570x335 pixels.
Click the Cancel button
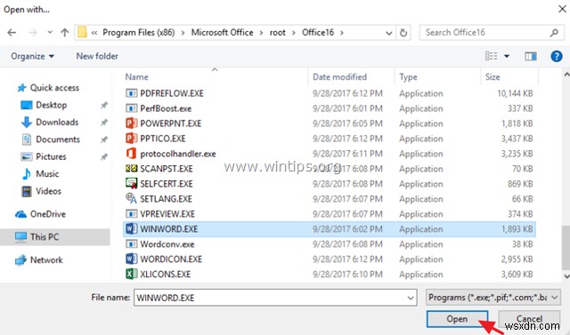click(x=529, y=319)
